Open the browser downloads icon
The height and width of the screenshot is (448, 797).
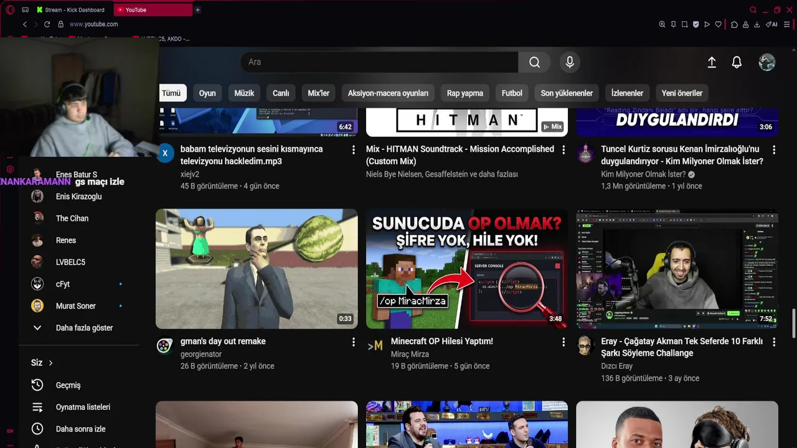757,24
